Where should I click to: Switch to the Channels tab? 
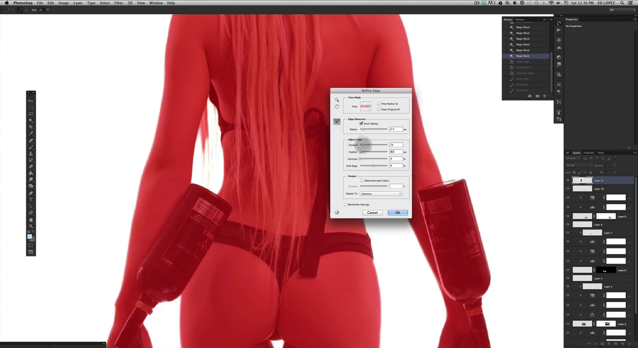(588, 153)
